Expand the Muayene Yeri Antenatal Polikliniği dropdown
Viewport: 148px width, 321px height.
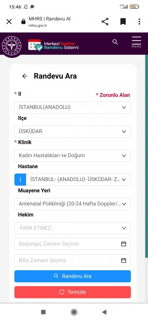tap(73, 204)
